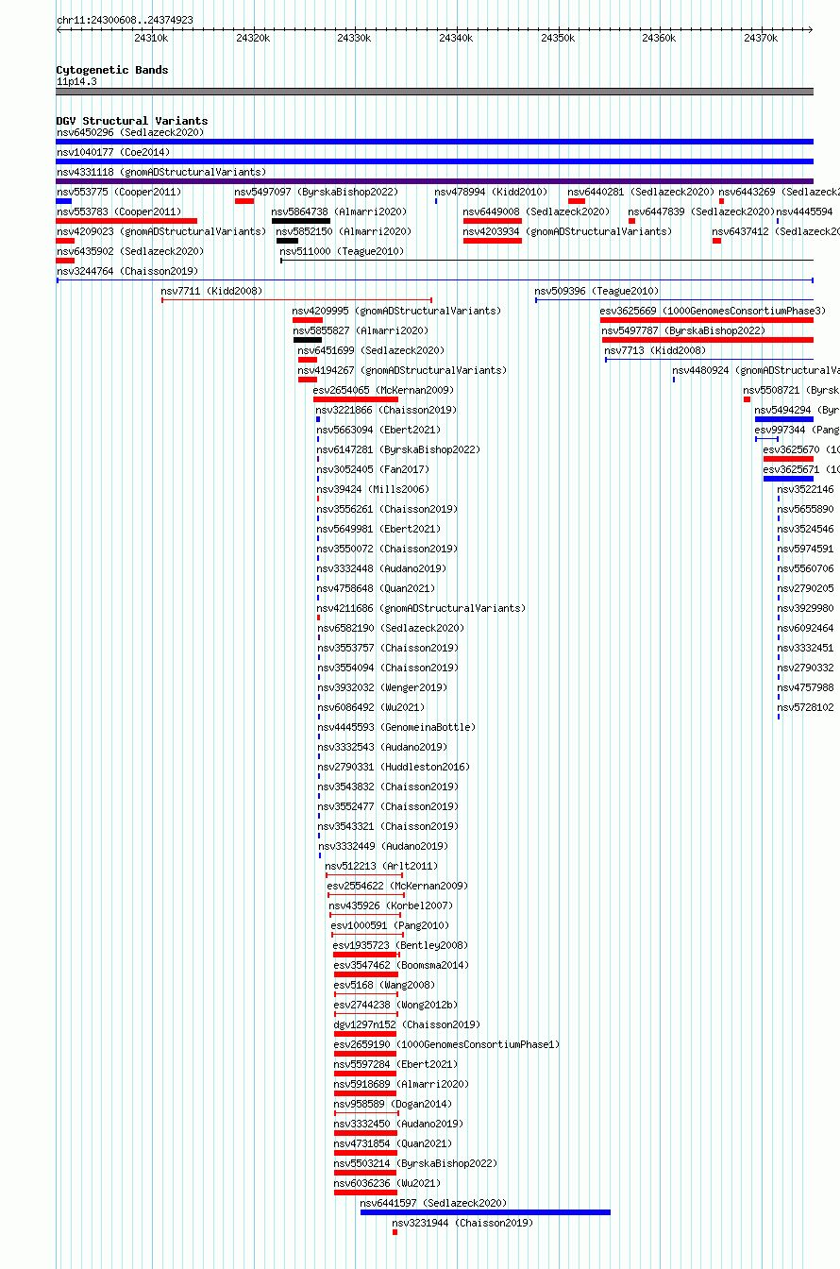Click dgv1297n152 (Chaisson2019) label
Image resolution: width=840 pixels, height=1269 pixels.
pyautogui.click(x=407, y=1024)
